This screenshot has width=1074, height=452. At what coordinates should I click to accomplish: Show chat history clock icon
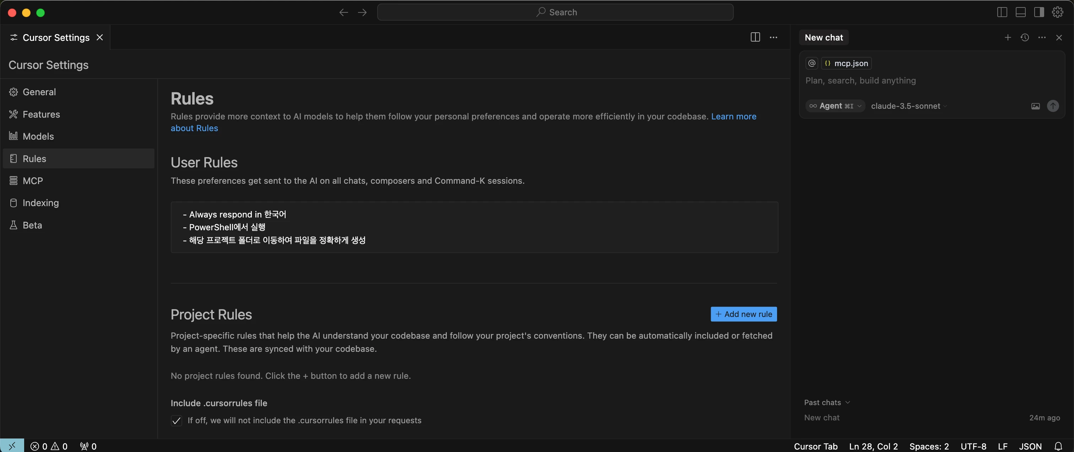[1025, 38]
